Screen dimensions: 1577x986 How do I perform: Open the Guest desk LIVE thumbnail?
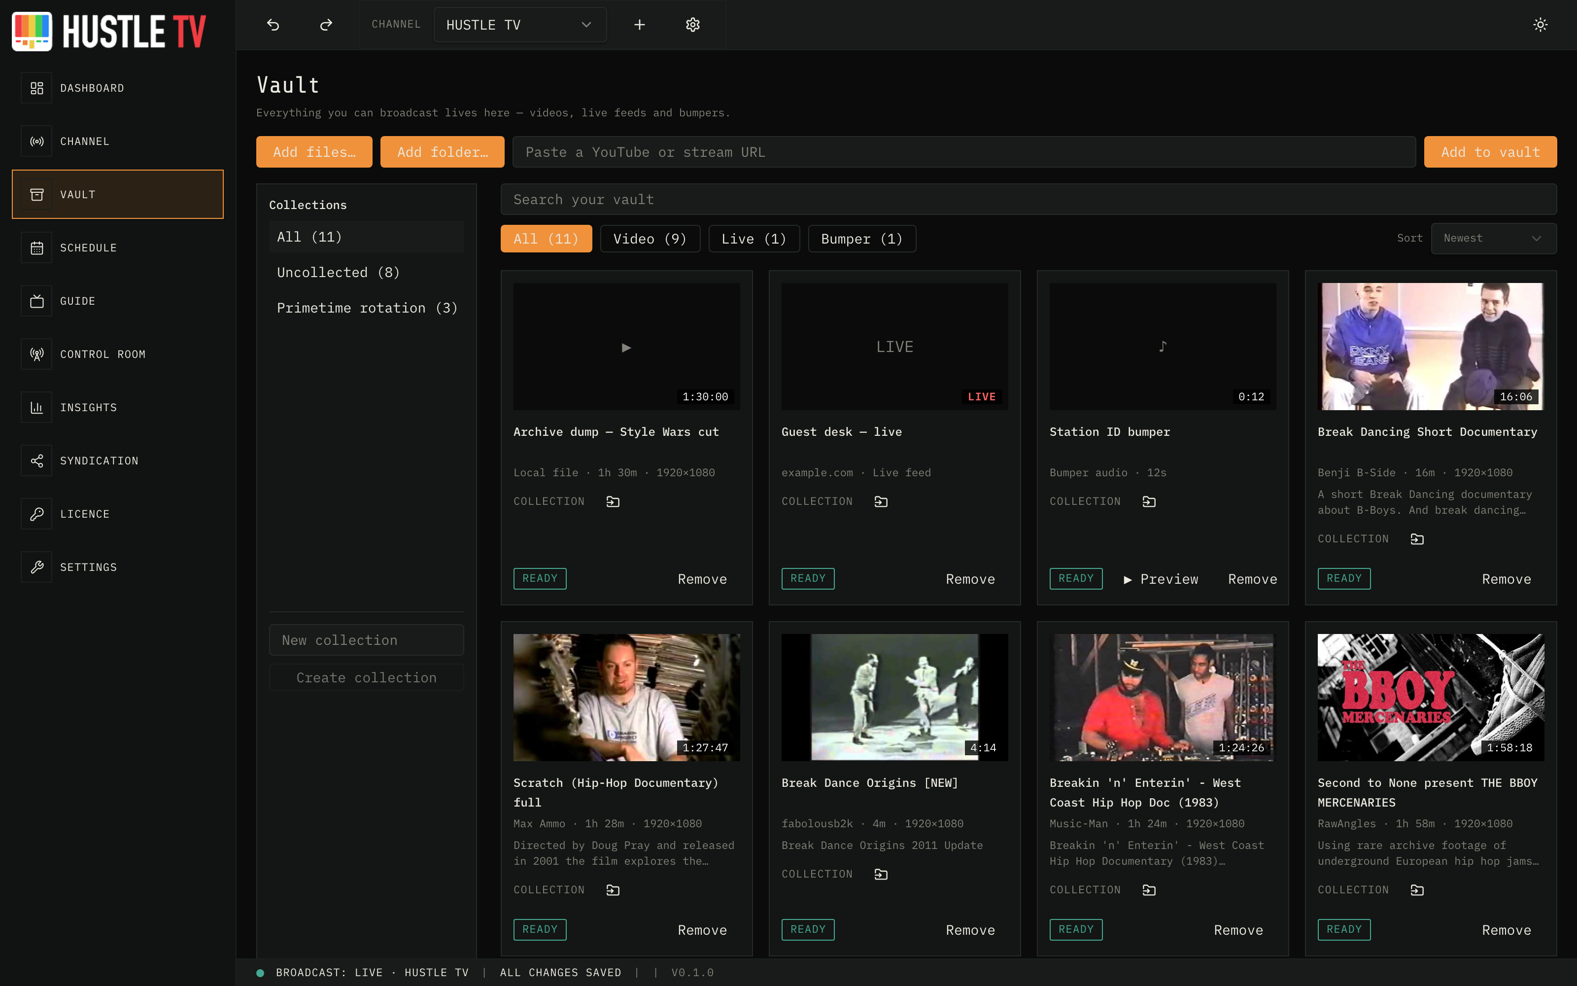[x=894, y=346]
